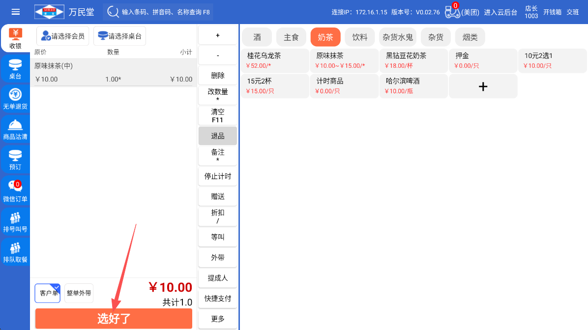Expand the 更多 actions list
Image resolution: width=588 pixels, height=330 pixels.
click(218, 319)
